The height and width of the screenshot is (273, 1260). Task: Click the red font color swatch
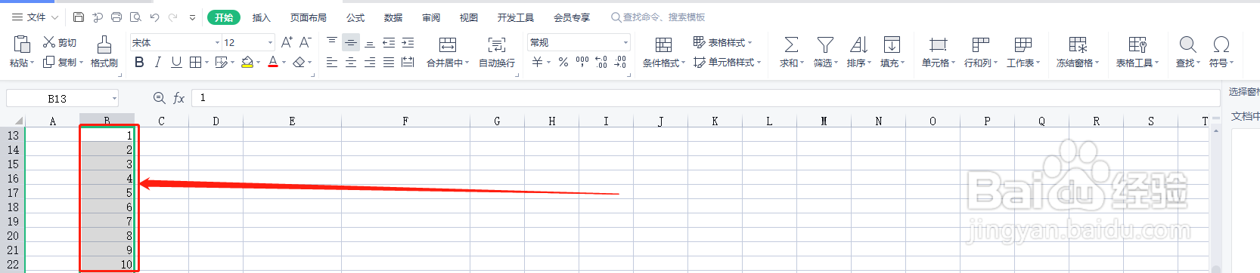tap(273, 62)
